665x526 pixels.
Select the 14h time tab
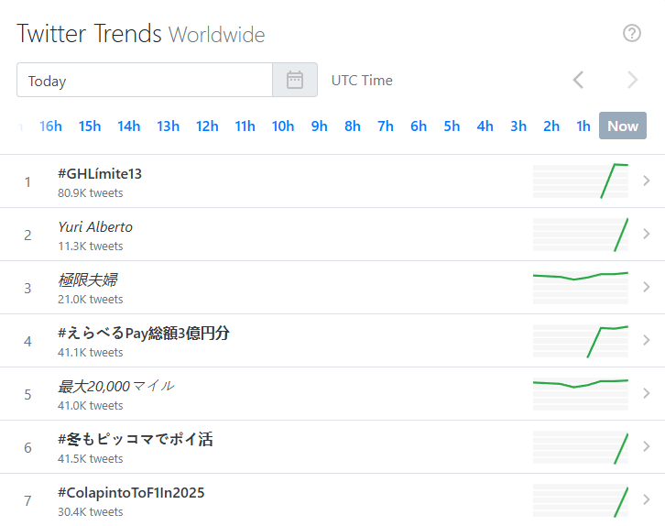tap(129, 126)
